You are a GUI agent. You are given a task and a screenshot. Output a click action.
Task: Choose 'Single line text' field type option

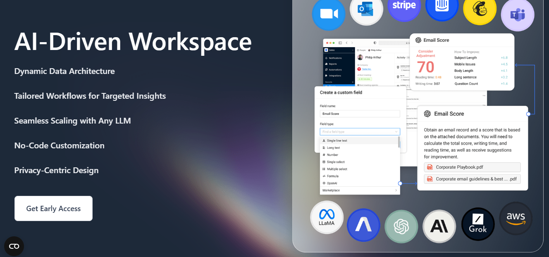[x=337, y=140]
